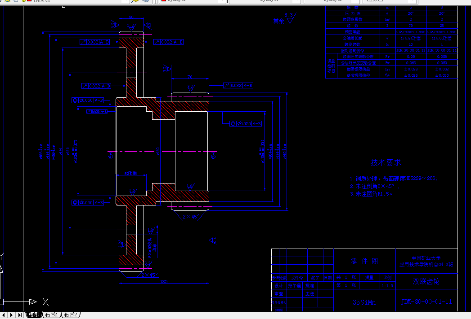Select the ⌀0.050 A-B frame on the right bore
The image size is (471, 319).
click(x=246, y=123)
